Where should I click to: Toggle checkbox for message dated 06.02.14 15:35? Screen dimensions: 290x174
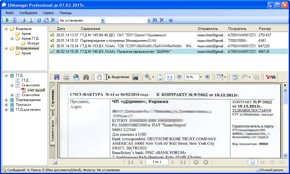coord(52,51)
